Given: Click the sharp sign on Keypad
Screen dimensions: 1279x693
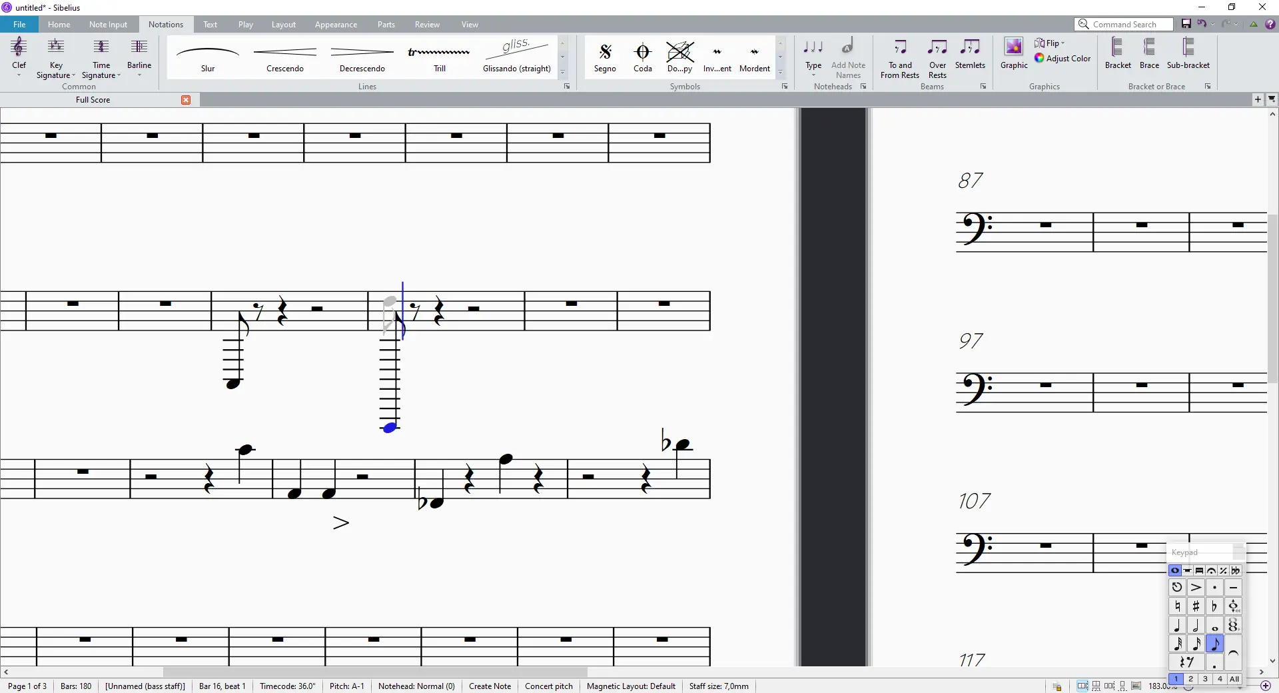Looking at the screenshot, I should [1196, 606].
